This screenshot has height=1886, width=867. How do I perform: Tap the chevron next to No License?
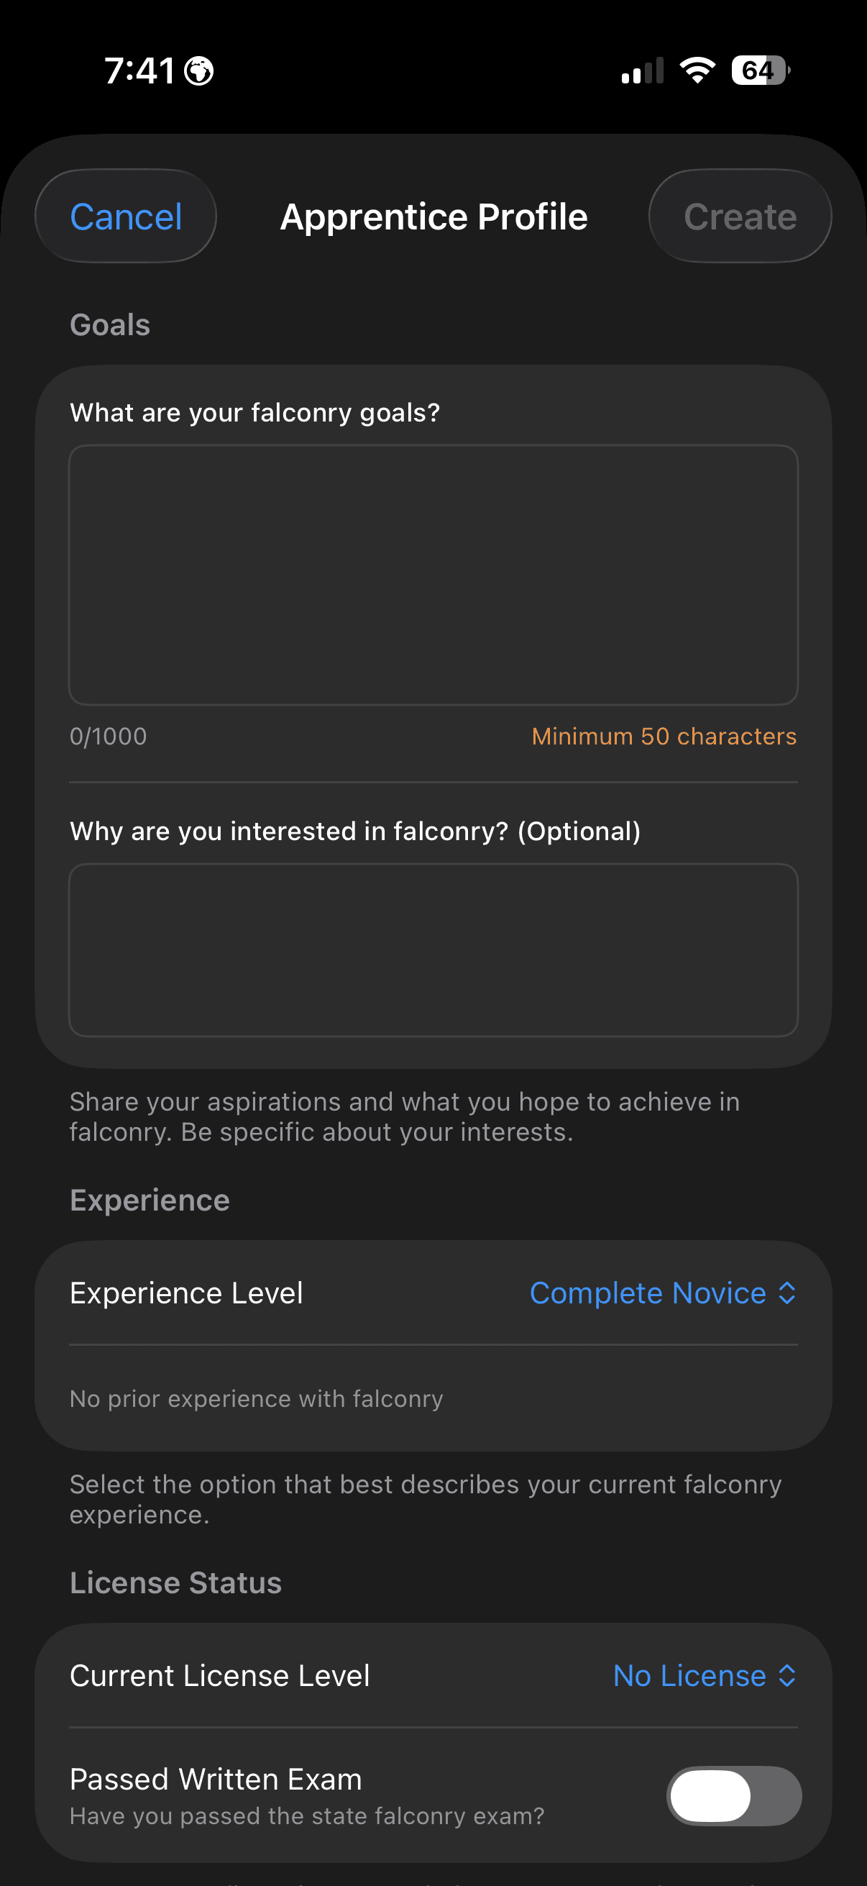pyautogui.click(x=786, y=1675)
